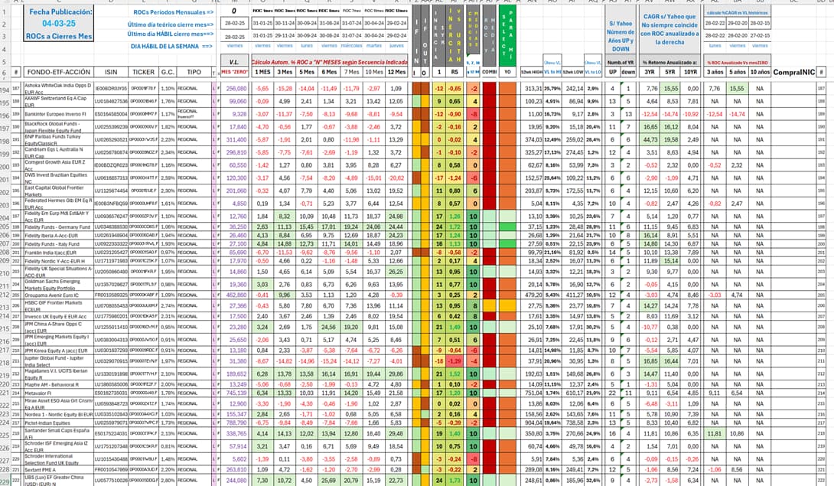
Task: Select the 'FONDO-ETF-ACCIÓN' column header cell
Action: 58,72
